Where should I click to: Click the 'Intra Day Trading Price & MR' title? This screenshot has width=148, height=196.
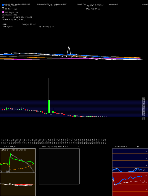[x=54, y=147]
